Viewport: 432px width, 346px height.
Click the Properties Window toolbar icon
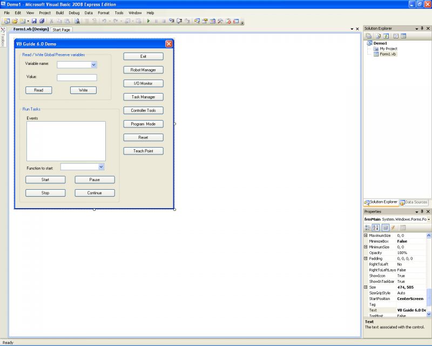pyautogui.click(x=205, y=21)
